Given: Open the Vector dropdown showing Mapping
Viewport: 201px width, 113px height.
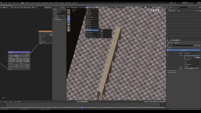Looking at the screenshot, I should [192, 67].
